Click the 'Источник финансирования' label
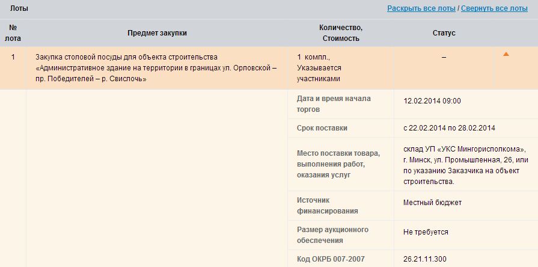Screen dimensions: 538x267 pyautogui.click(x=328, y=205)
